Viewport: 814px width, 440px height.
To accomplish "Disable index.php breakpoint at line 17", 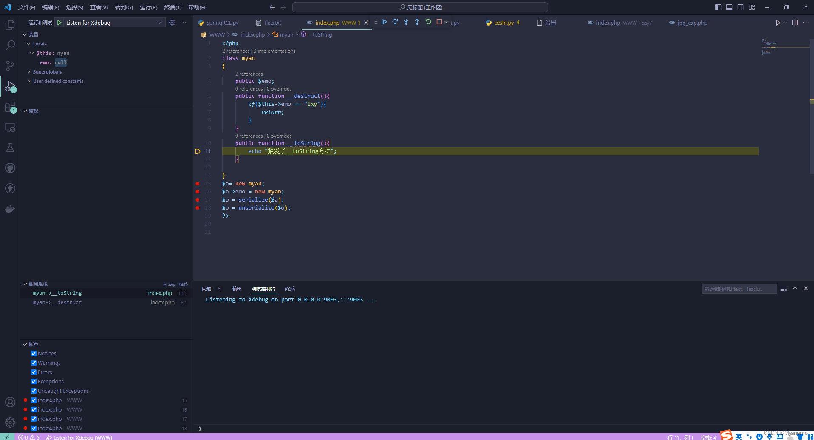I will click(34, 419).
